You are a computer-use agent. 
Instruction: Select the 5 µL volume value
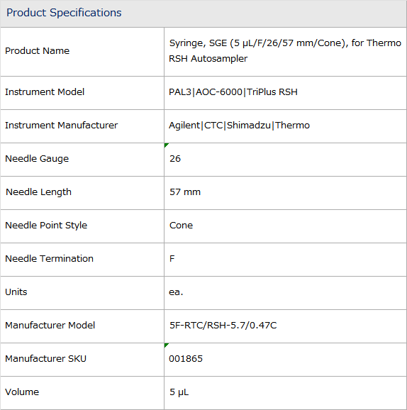pyautogui.click(x=179, y=392)
